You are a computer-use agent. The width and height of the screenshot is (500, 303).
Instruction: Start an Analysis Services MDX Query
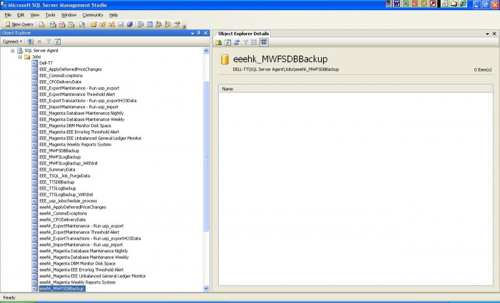coord(53,24)
